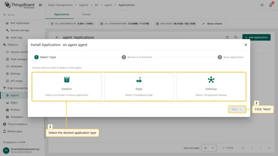Open the Items per page dropdown
The image size is (278, 156).
tap(209, 148)
